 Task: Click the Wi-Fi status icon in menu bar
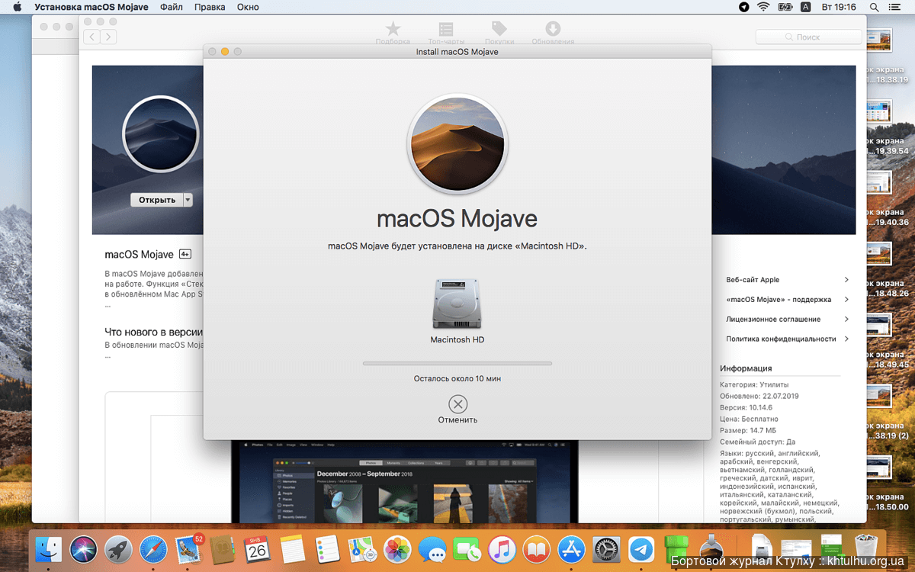[x=763, y=7]
